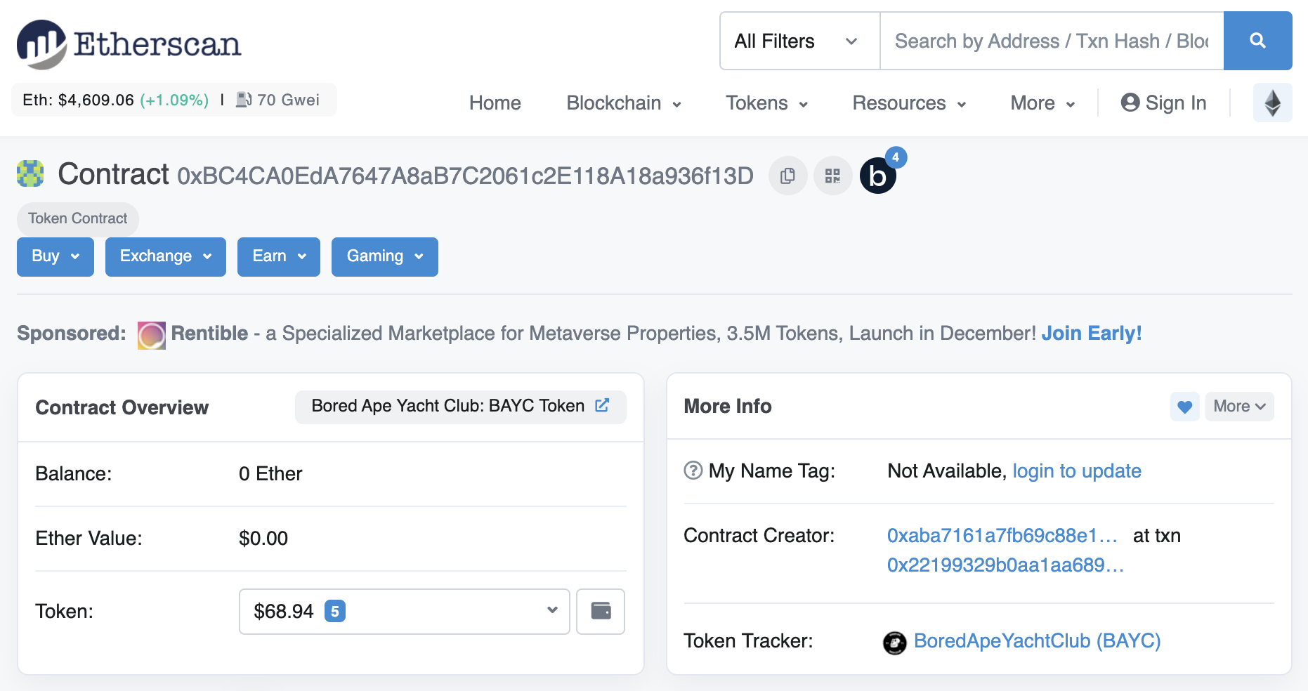Show the address QR code
This screenshot has height=691, width=1308.
[x=832, y=176]
